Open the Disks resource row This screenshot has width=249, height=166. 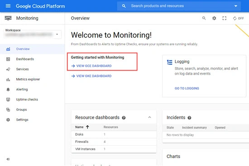pos(114,134)
